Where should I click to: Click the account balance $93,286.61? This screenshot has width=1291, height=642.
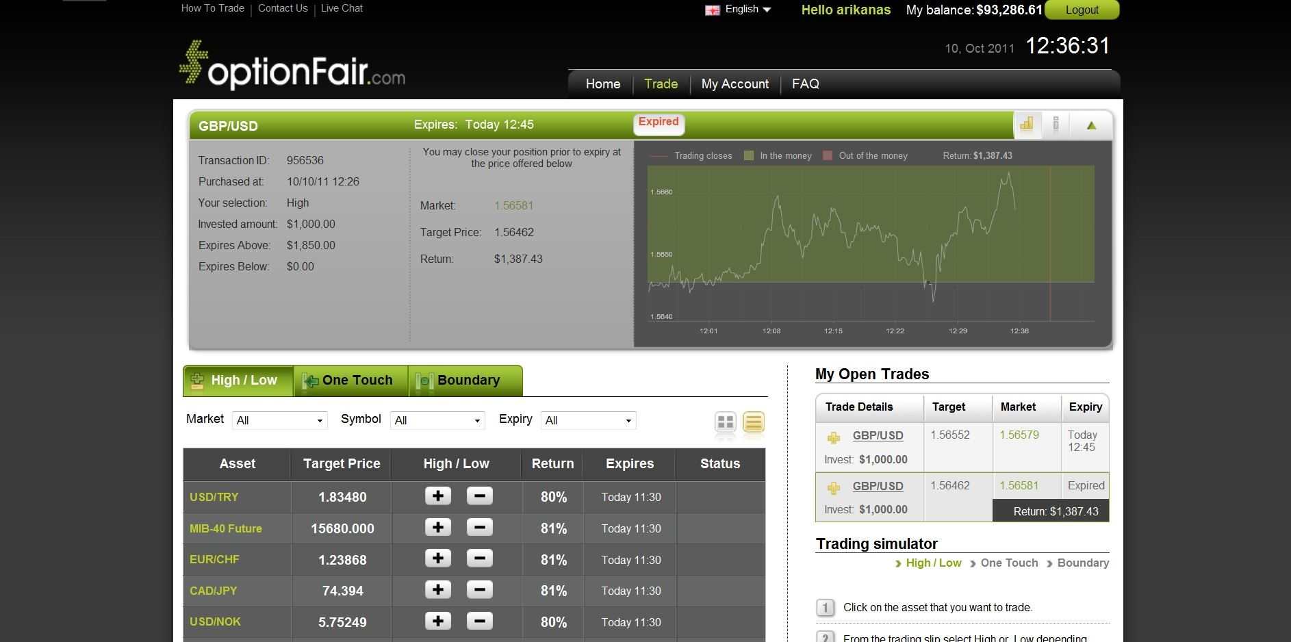click(1009, 10)
